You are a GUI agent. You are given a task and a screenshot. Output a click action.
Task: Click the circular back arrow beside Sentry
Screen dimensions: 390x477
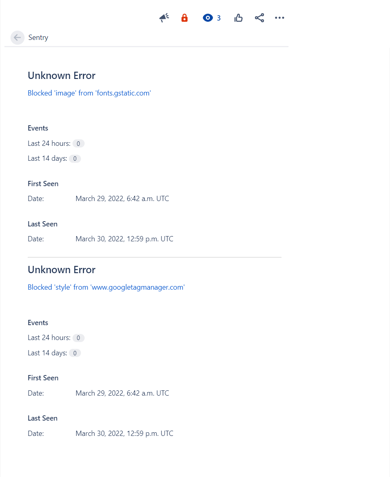coord(17,37)
